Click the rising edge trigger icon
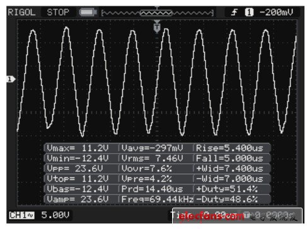 [234, 13]
